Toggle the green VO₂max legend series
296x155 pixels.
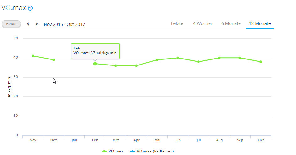click(x=113, y=151)
